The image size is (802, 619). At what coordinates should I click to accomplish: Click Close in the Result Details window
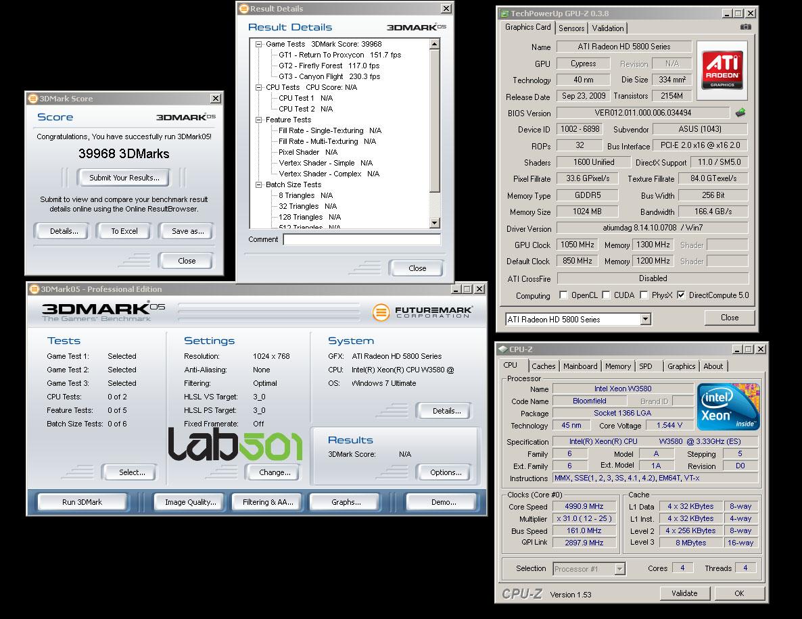tap(417, 268)
